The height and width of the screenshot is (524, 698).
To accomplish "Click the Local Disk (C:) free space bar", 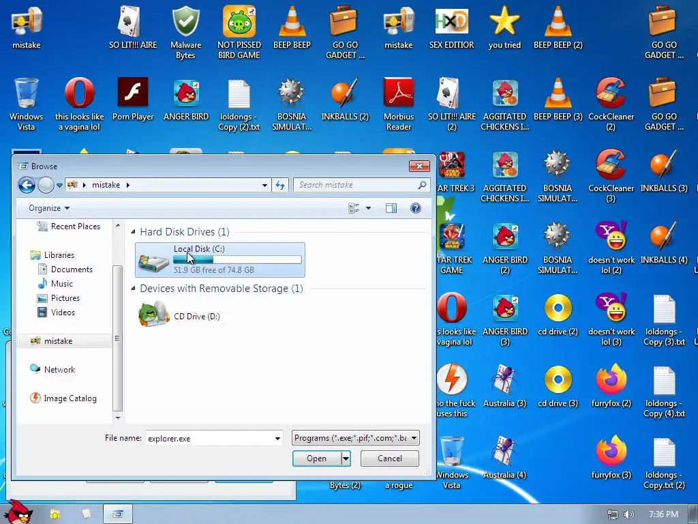I will (x=237, y=260).
